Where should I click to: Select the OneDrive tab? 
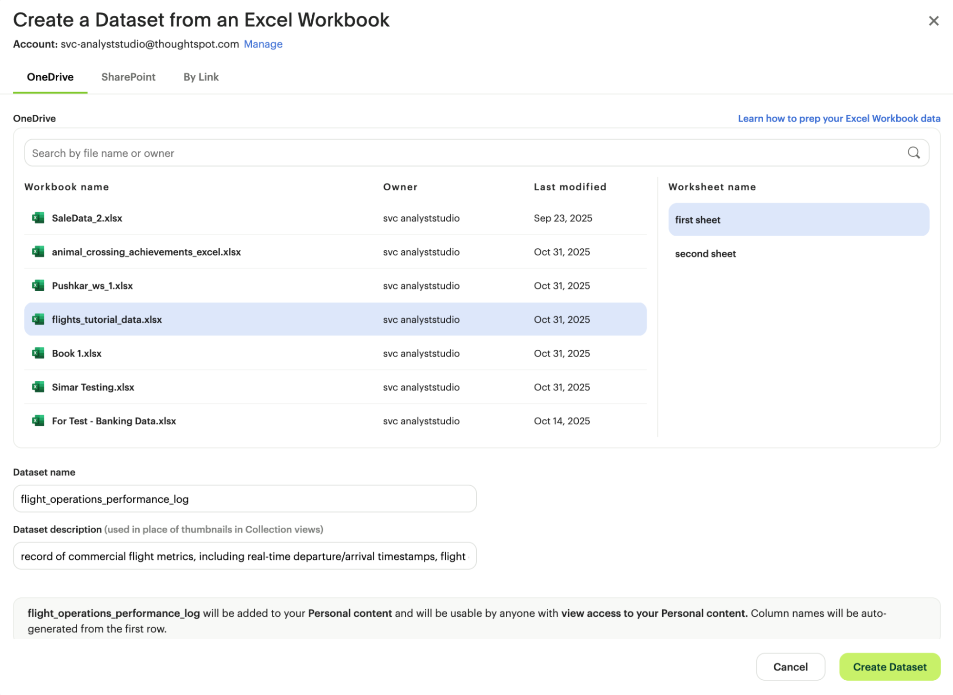(x=50, y=77)
